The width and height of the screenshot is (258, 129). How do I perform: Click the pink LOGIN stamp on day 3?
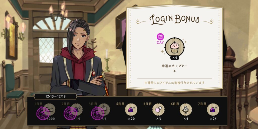pos(98,113)
